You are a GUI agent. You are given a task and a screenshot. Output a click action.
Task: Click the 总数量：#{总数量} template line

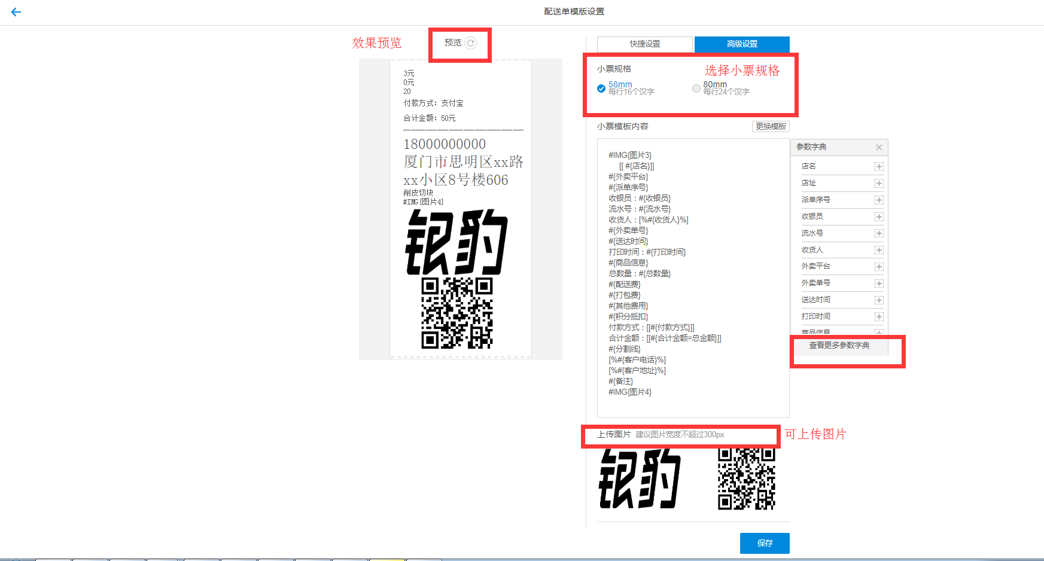640,273
